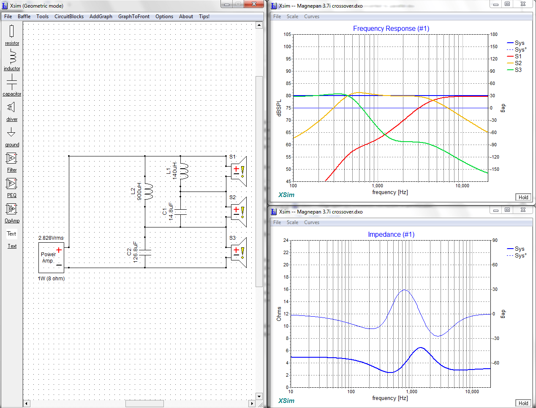Viewport: 536px width, 408px height.
Task: Click the XSim logo text in Frequency Response
Action: pyautogui.click(x=286, y=195)
